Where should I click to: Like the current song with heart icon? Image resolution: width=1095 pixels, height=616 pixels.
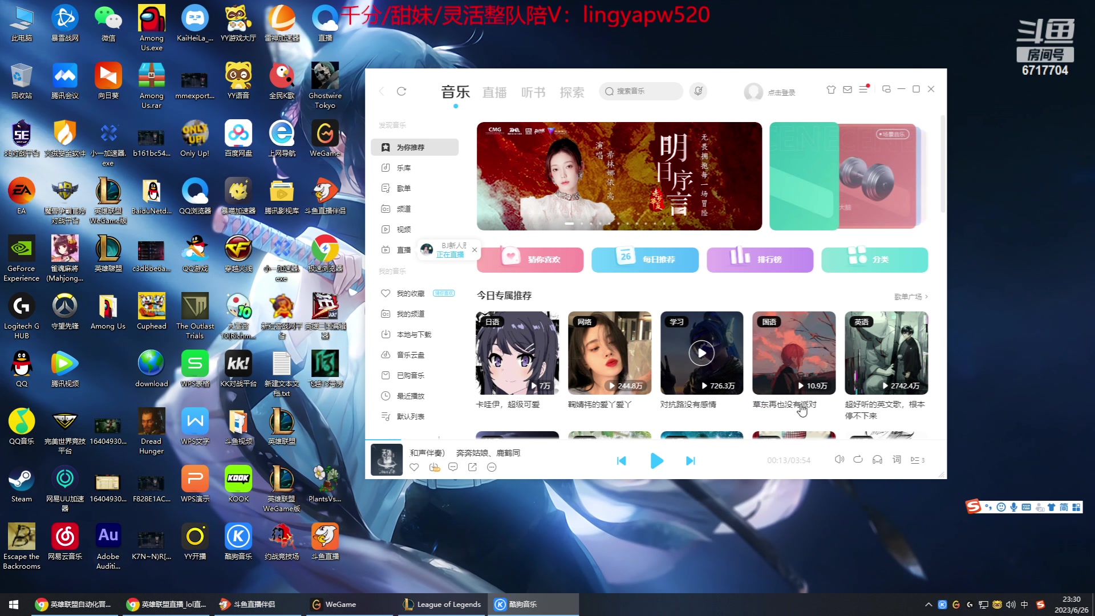(414, 467)
